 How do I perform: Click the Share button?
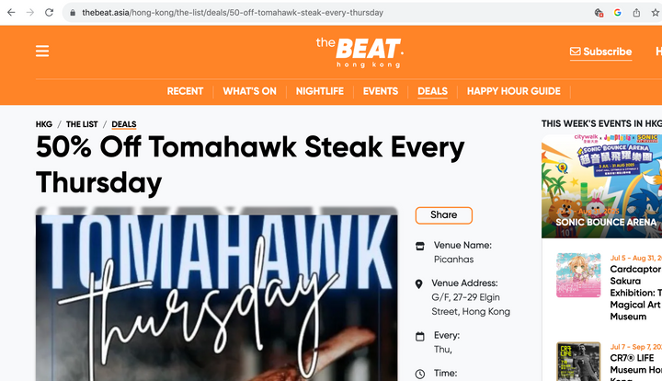(x=444, y=215)
